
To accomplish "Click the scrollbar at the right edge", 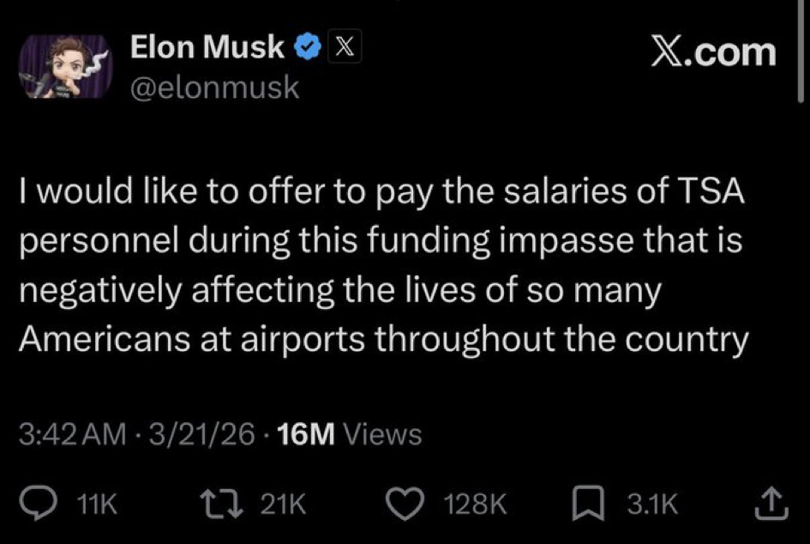I will point(801,51).
